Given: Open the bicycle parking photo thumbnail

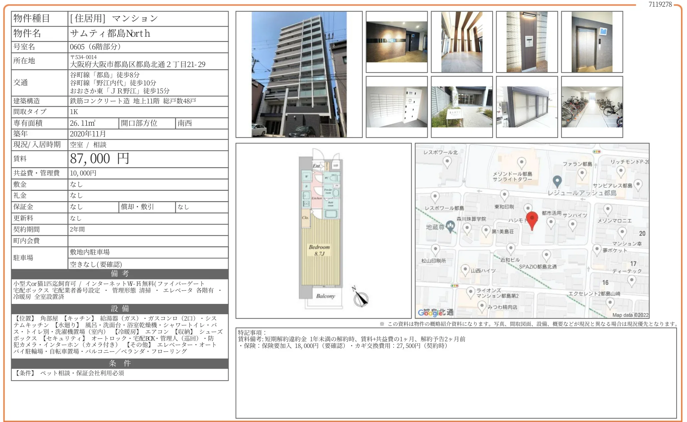Looking at the screenshot, I should pos(592,107).
